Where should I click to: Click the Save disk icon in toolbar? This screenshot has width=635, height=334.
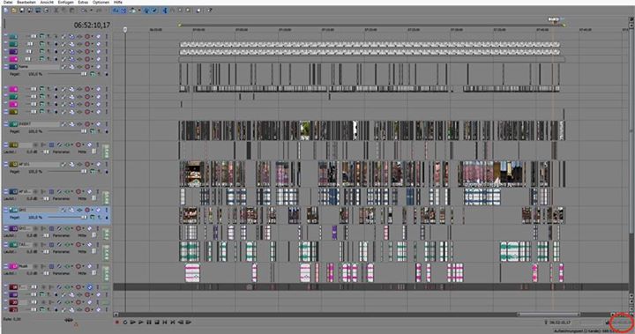tap(22, 11)
